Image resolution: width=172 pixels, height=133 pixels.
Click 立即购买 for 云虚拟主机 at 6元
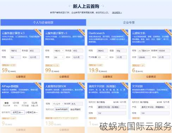coord(151,77)
